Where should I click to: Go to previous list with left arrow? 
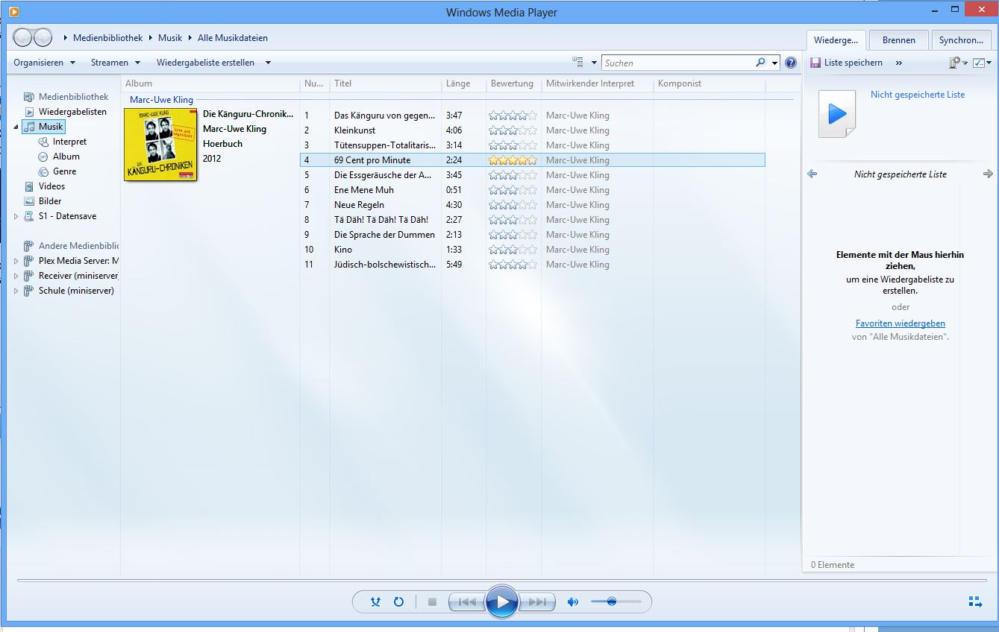click(x=812, y=174)
